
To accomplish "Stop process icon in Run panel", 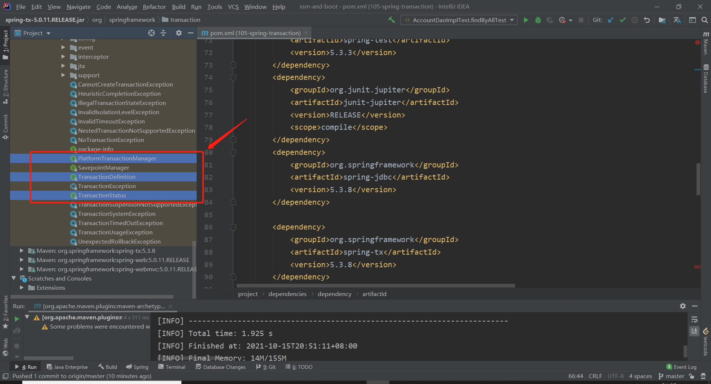I will pos(16,345).
